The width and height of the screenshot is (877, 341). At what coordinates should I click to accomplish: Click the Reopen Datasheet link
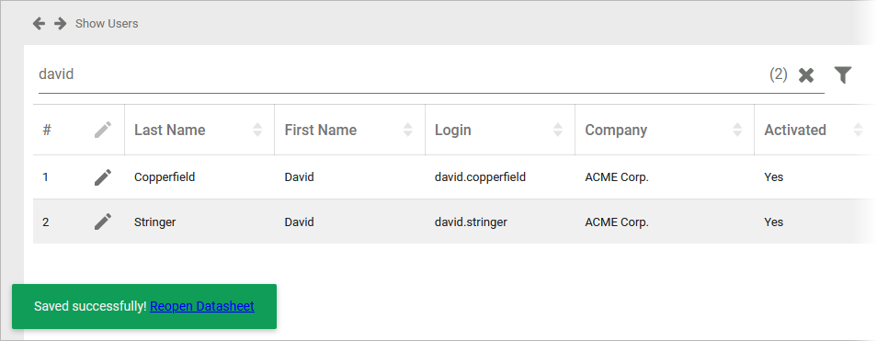202,306
